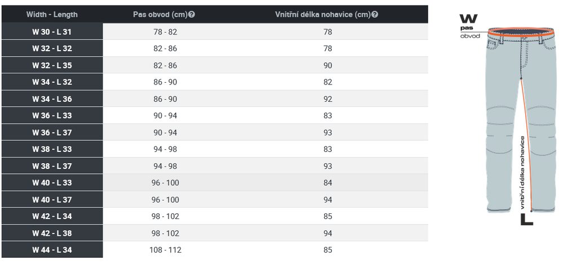The width and height of the screenshot is (577, 264).
Task: Click the W 42 - L 38 size label
Action: 52,233
